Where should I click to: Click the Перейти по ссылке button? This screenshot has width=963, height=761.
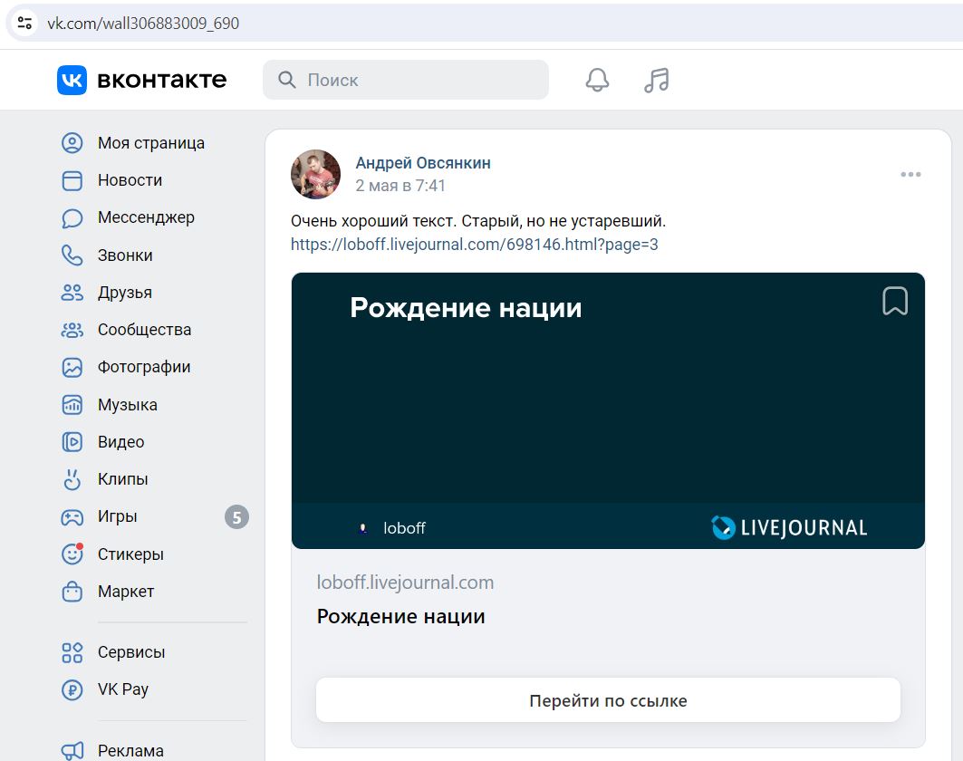coord(608,700)
